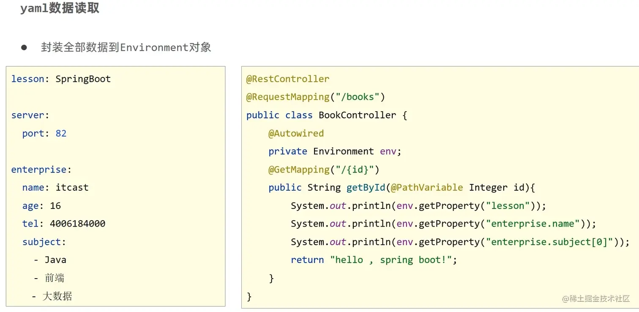Select the enterprise: yaml key

pyautogui.click(x=40, y=169)
